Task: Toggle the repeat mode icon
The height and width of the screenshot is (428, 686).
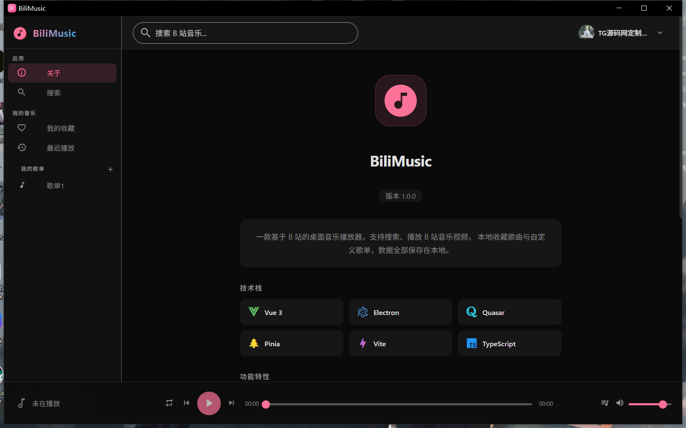Action: (169, 403)
